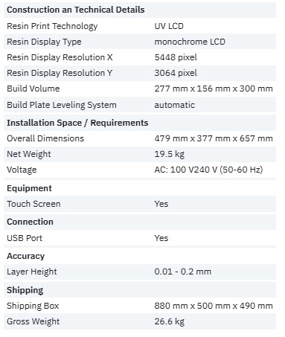285x337 pixels.
Task: Click the Build Plate Leveling System label
Action: [x=62, y=105]
